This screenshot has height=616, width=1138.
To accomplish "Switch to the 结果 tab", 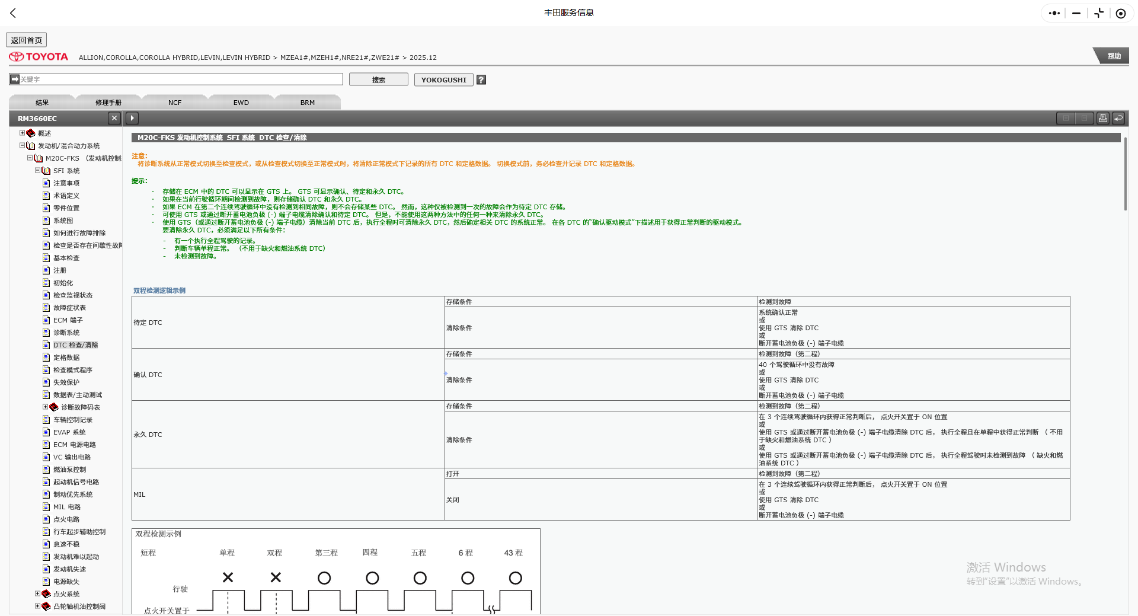I will coord(42,102).
